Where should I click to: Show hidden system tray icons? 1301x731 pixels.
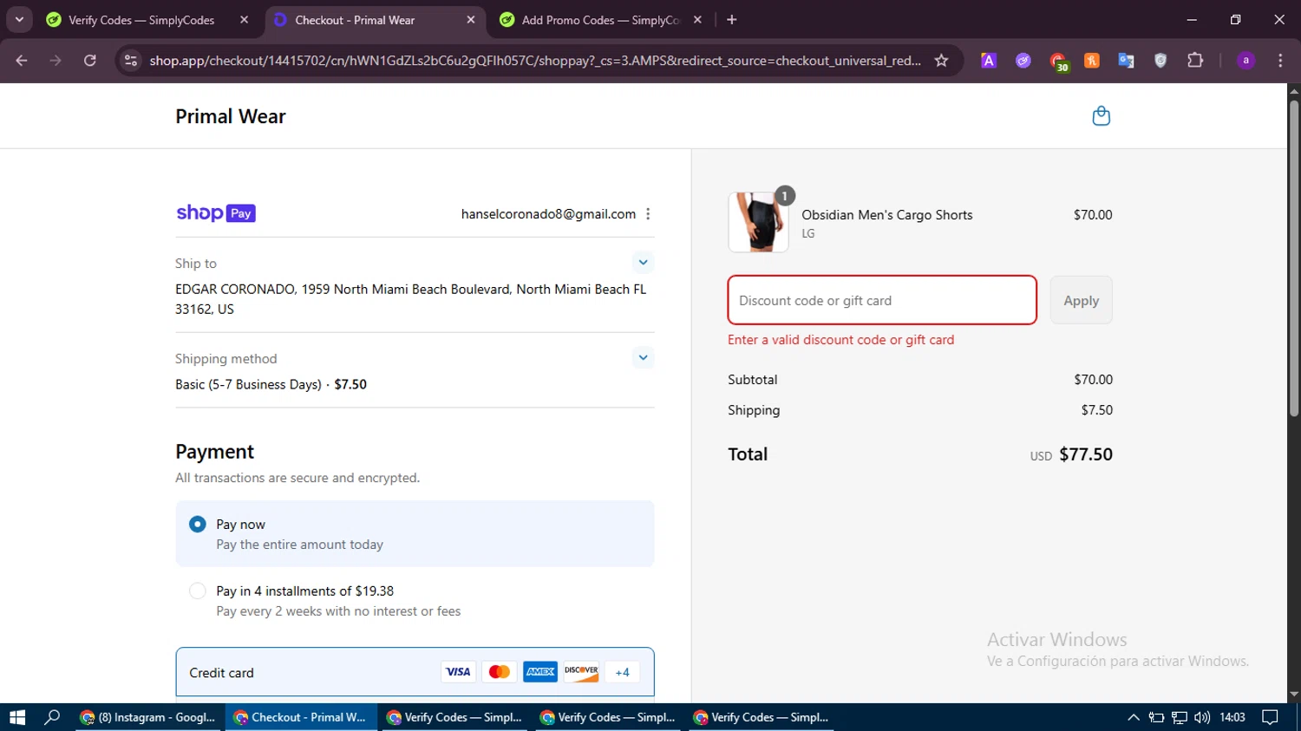click(x=1134, y=717)
